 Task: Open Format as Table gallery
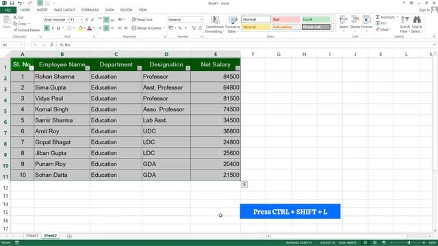(x=233, y=25)
